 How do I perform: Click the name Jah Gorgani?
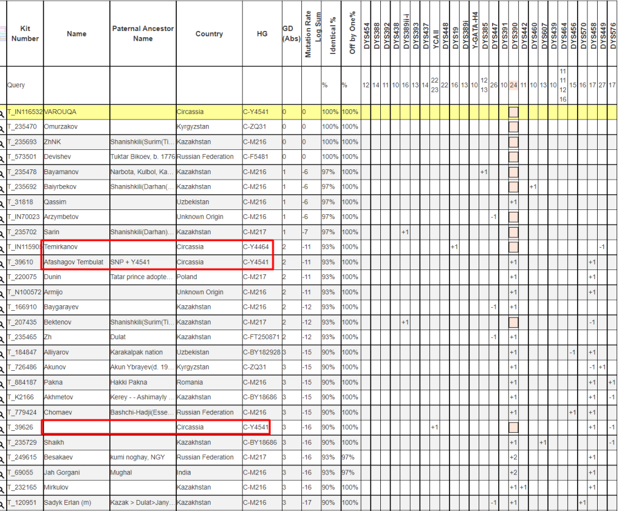click(x=61, y=473)
